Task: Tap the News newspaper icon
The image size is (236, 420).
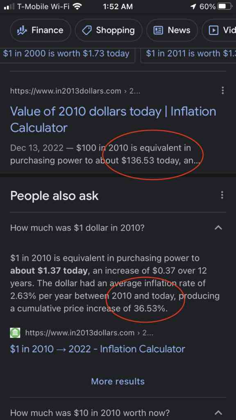Action: pos(158,30)
